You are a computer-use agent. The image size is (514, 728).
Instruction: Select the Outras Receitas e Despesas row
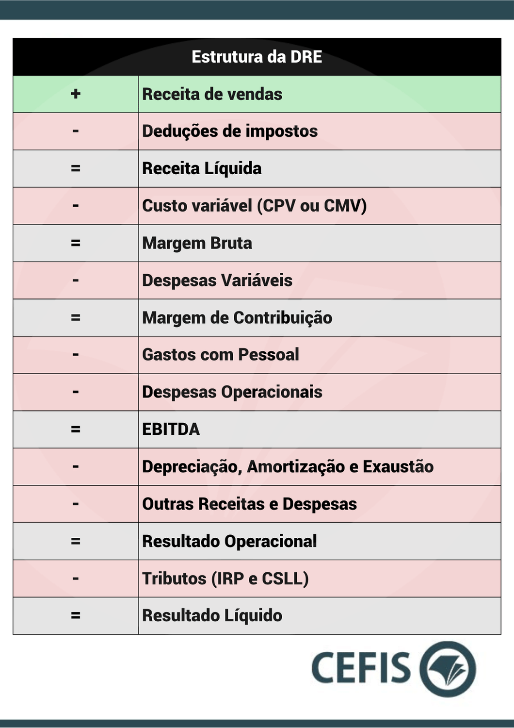point(257,504)
